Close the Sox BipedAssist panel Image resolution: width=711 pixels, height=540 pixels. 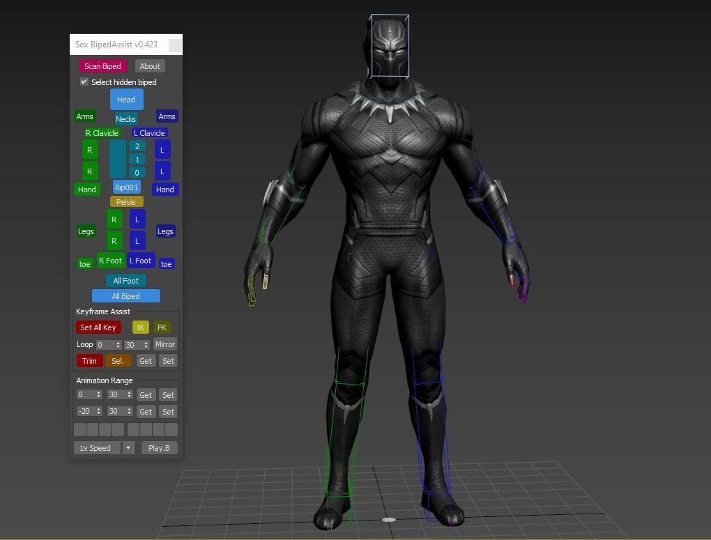pos(175,45)
